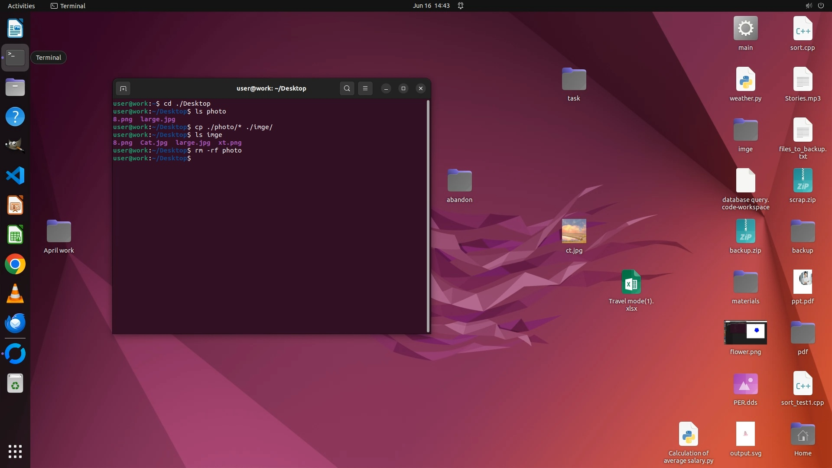Open the Terminal app menu
Viewport: 832px width, 468px height.
click(x=68, y=6)
